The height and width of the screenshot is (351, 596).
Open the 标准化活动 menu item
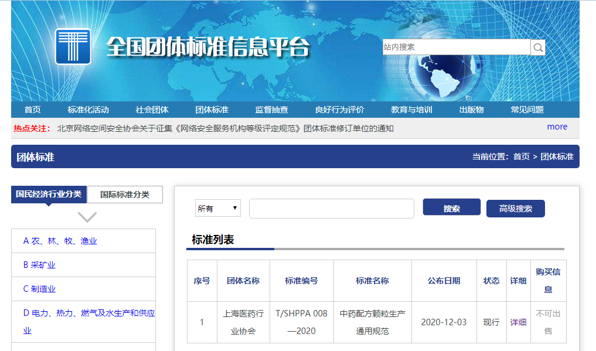pos(88,110)
